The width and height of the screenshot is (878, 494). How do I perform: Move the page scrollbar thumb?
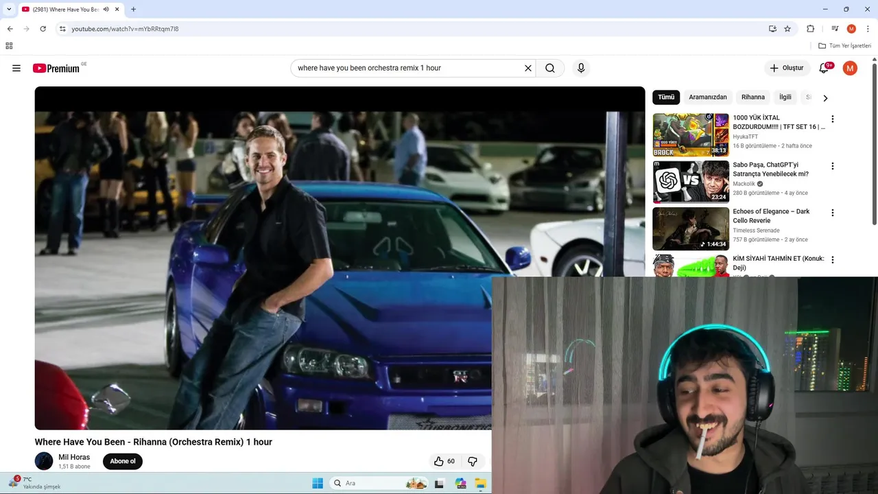[x=875, y=144]
